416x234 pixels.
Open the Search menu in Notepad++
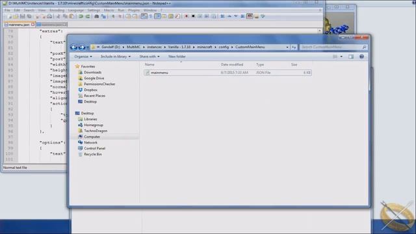(x=29, y=10)
